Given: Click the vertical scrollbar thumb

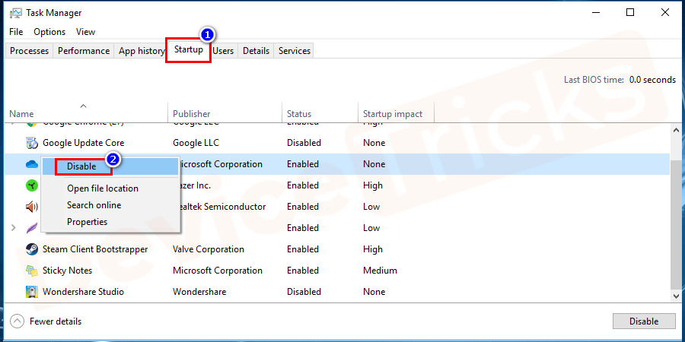Looking at the screenshot, I should tap(675, 223).
